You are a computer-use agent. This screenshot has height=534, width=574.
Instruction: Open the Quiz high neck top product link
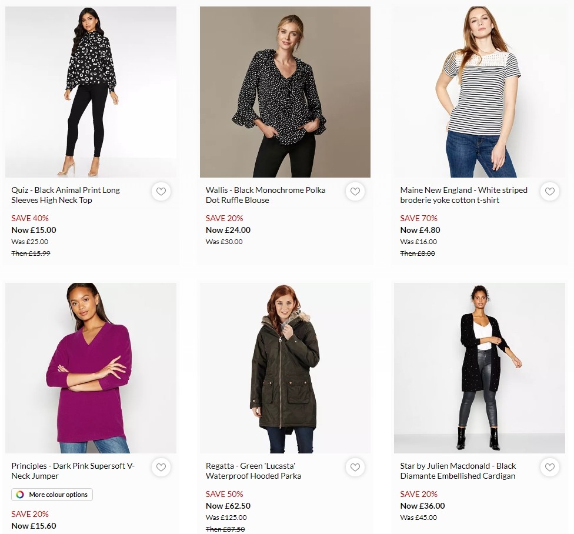point(65,195)
